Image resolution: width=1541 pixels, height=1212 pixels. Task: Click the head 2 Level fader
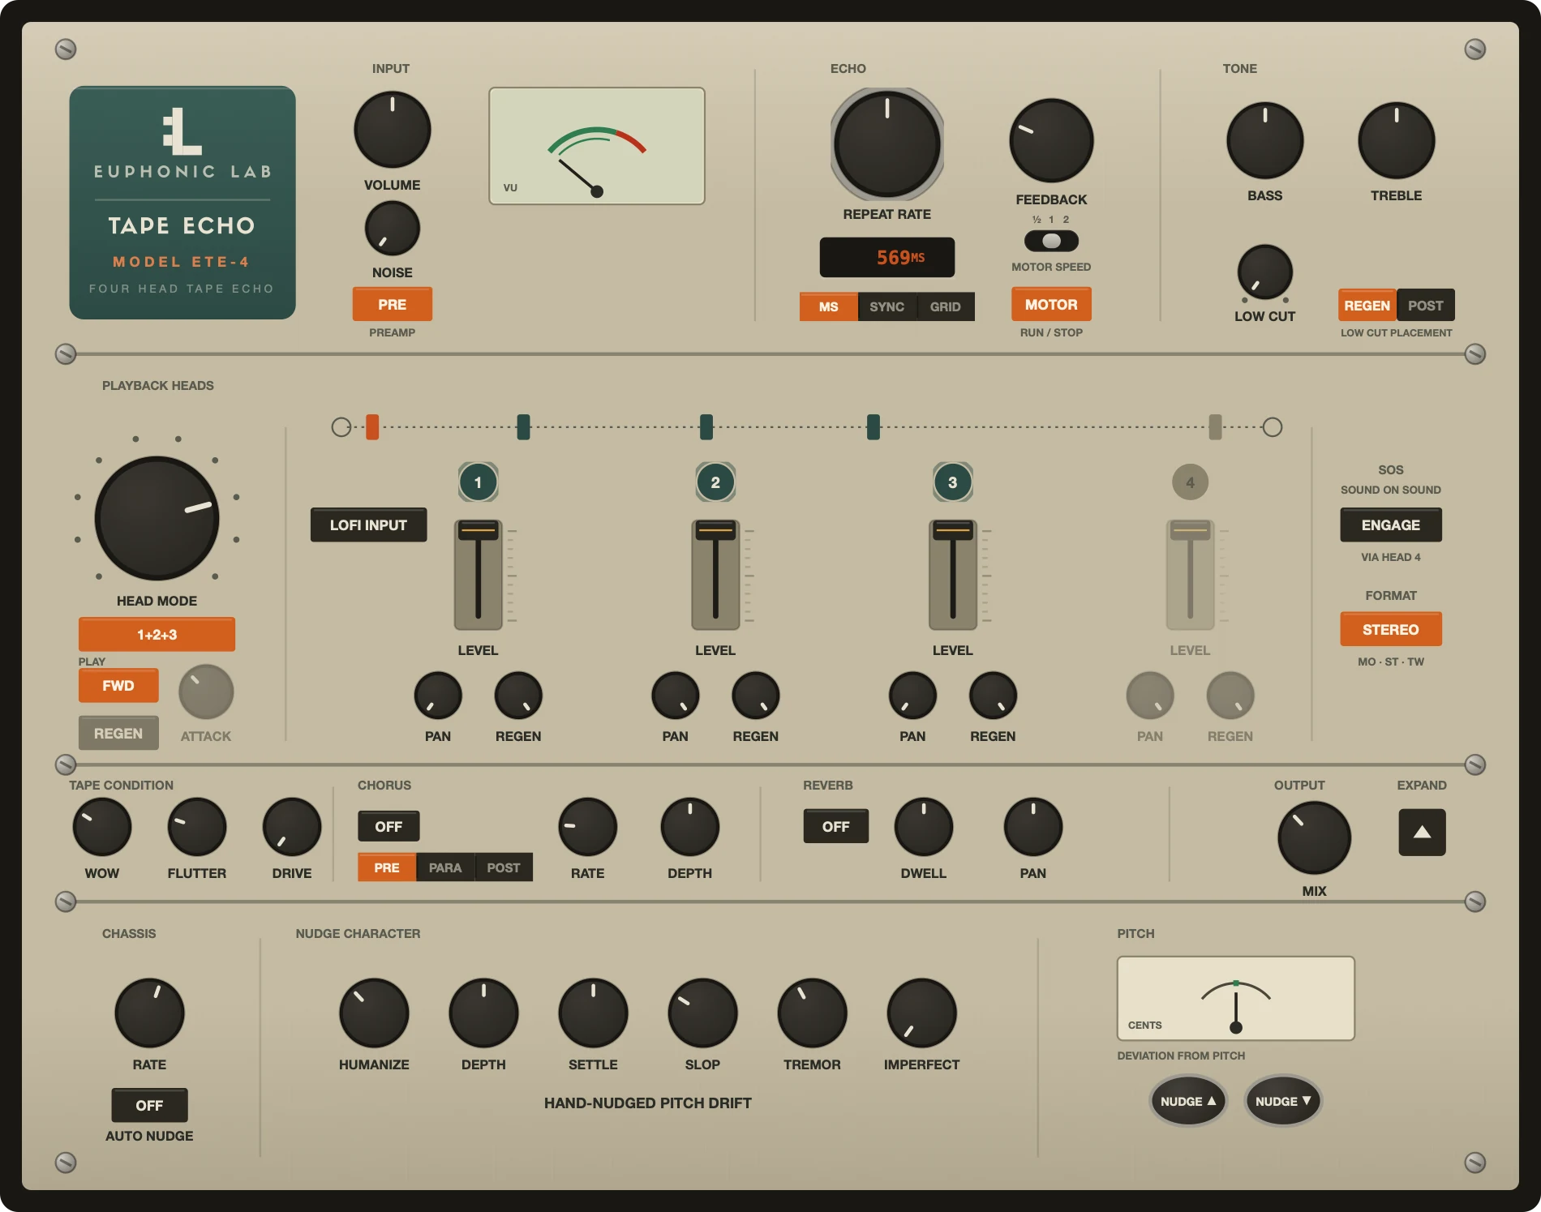click(x=715, y=575)
